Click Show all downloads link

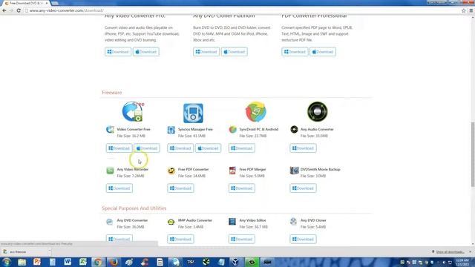tap(451, 252)
